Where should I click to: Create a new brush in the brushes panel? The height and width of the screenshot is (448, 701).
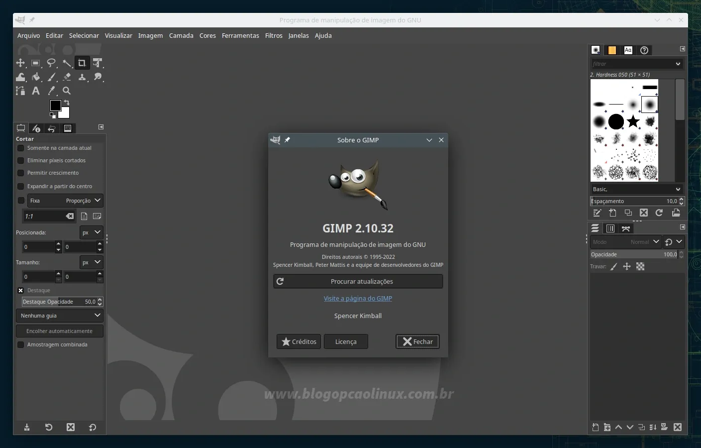[612, 213]
